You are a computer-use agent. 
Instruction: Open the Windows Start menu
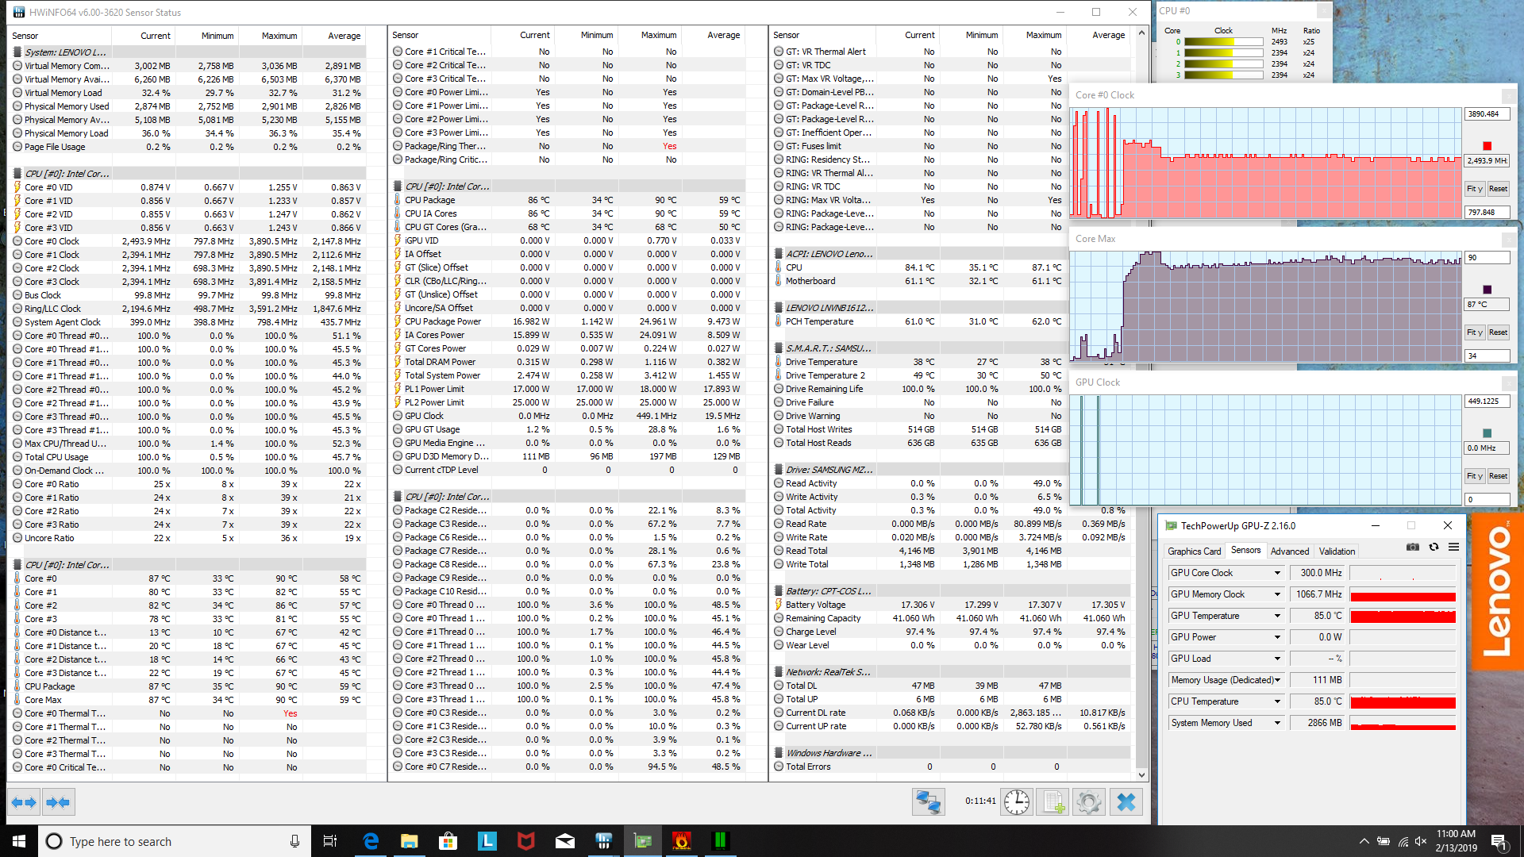click(x=19, y=841)
